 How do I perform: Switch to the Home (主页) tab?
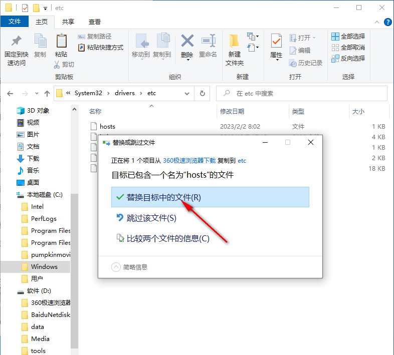[42, 22]
